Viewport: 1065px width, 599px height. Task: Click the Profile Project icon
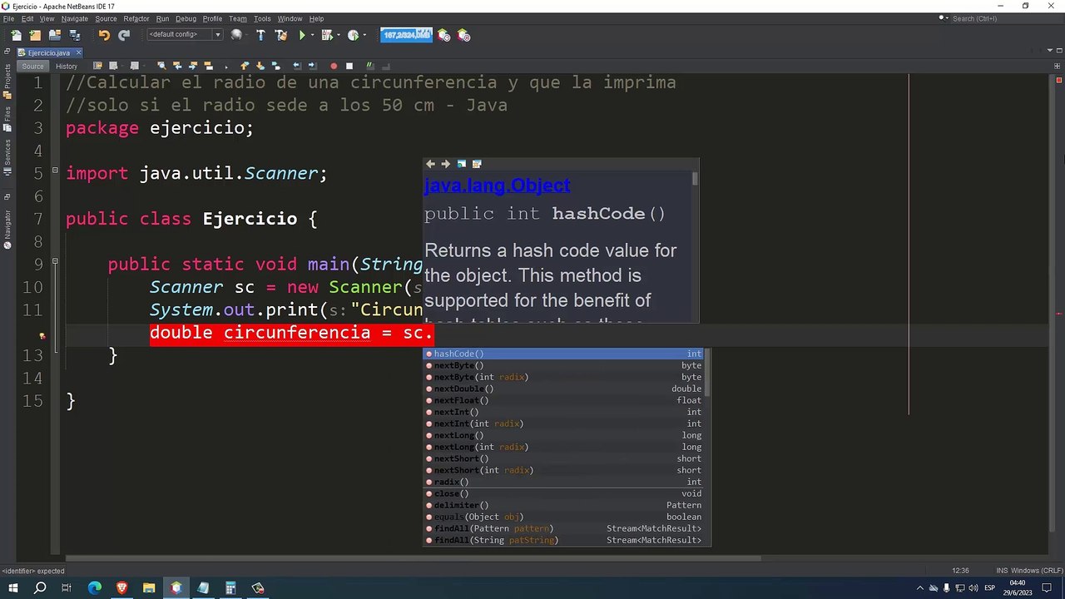353,35
